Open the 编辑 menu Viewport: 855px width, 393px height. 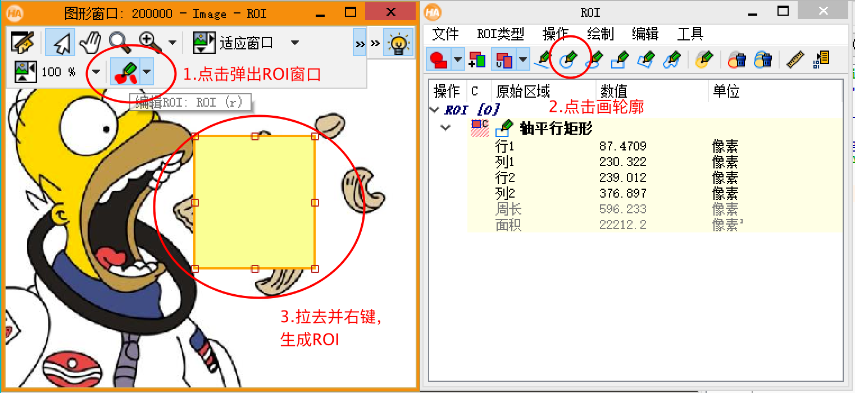point(645,34)
